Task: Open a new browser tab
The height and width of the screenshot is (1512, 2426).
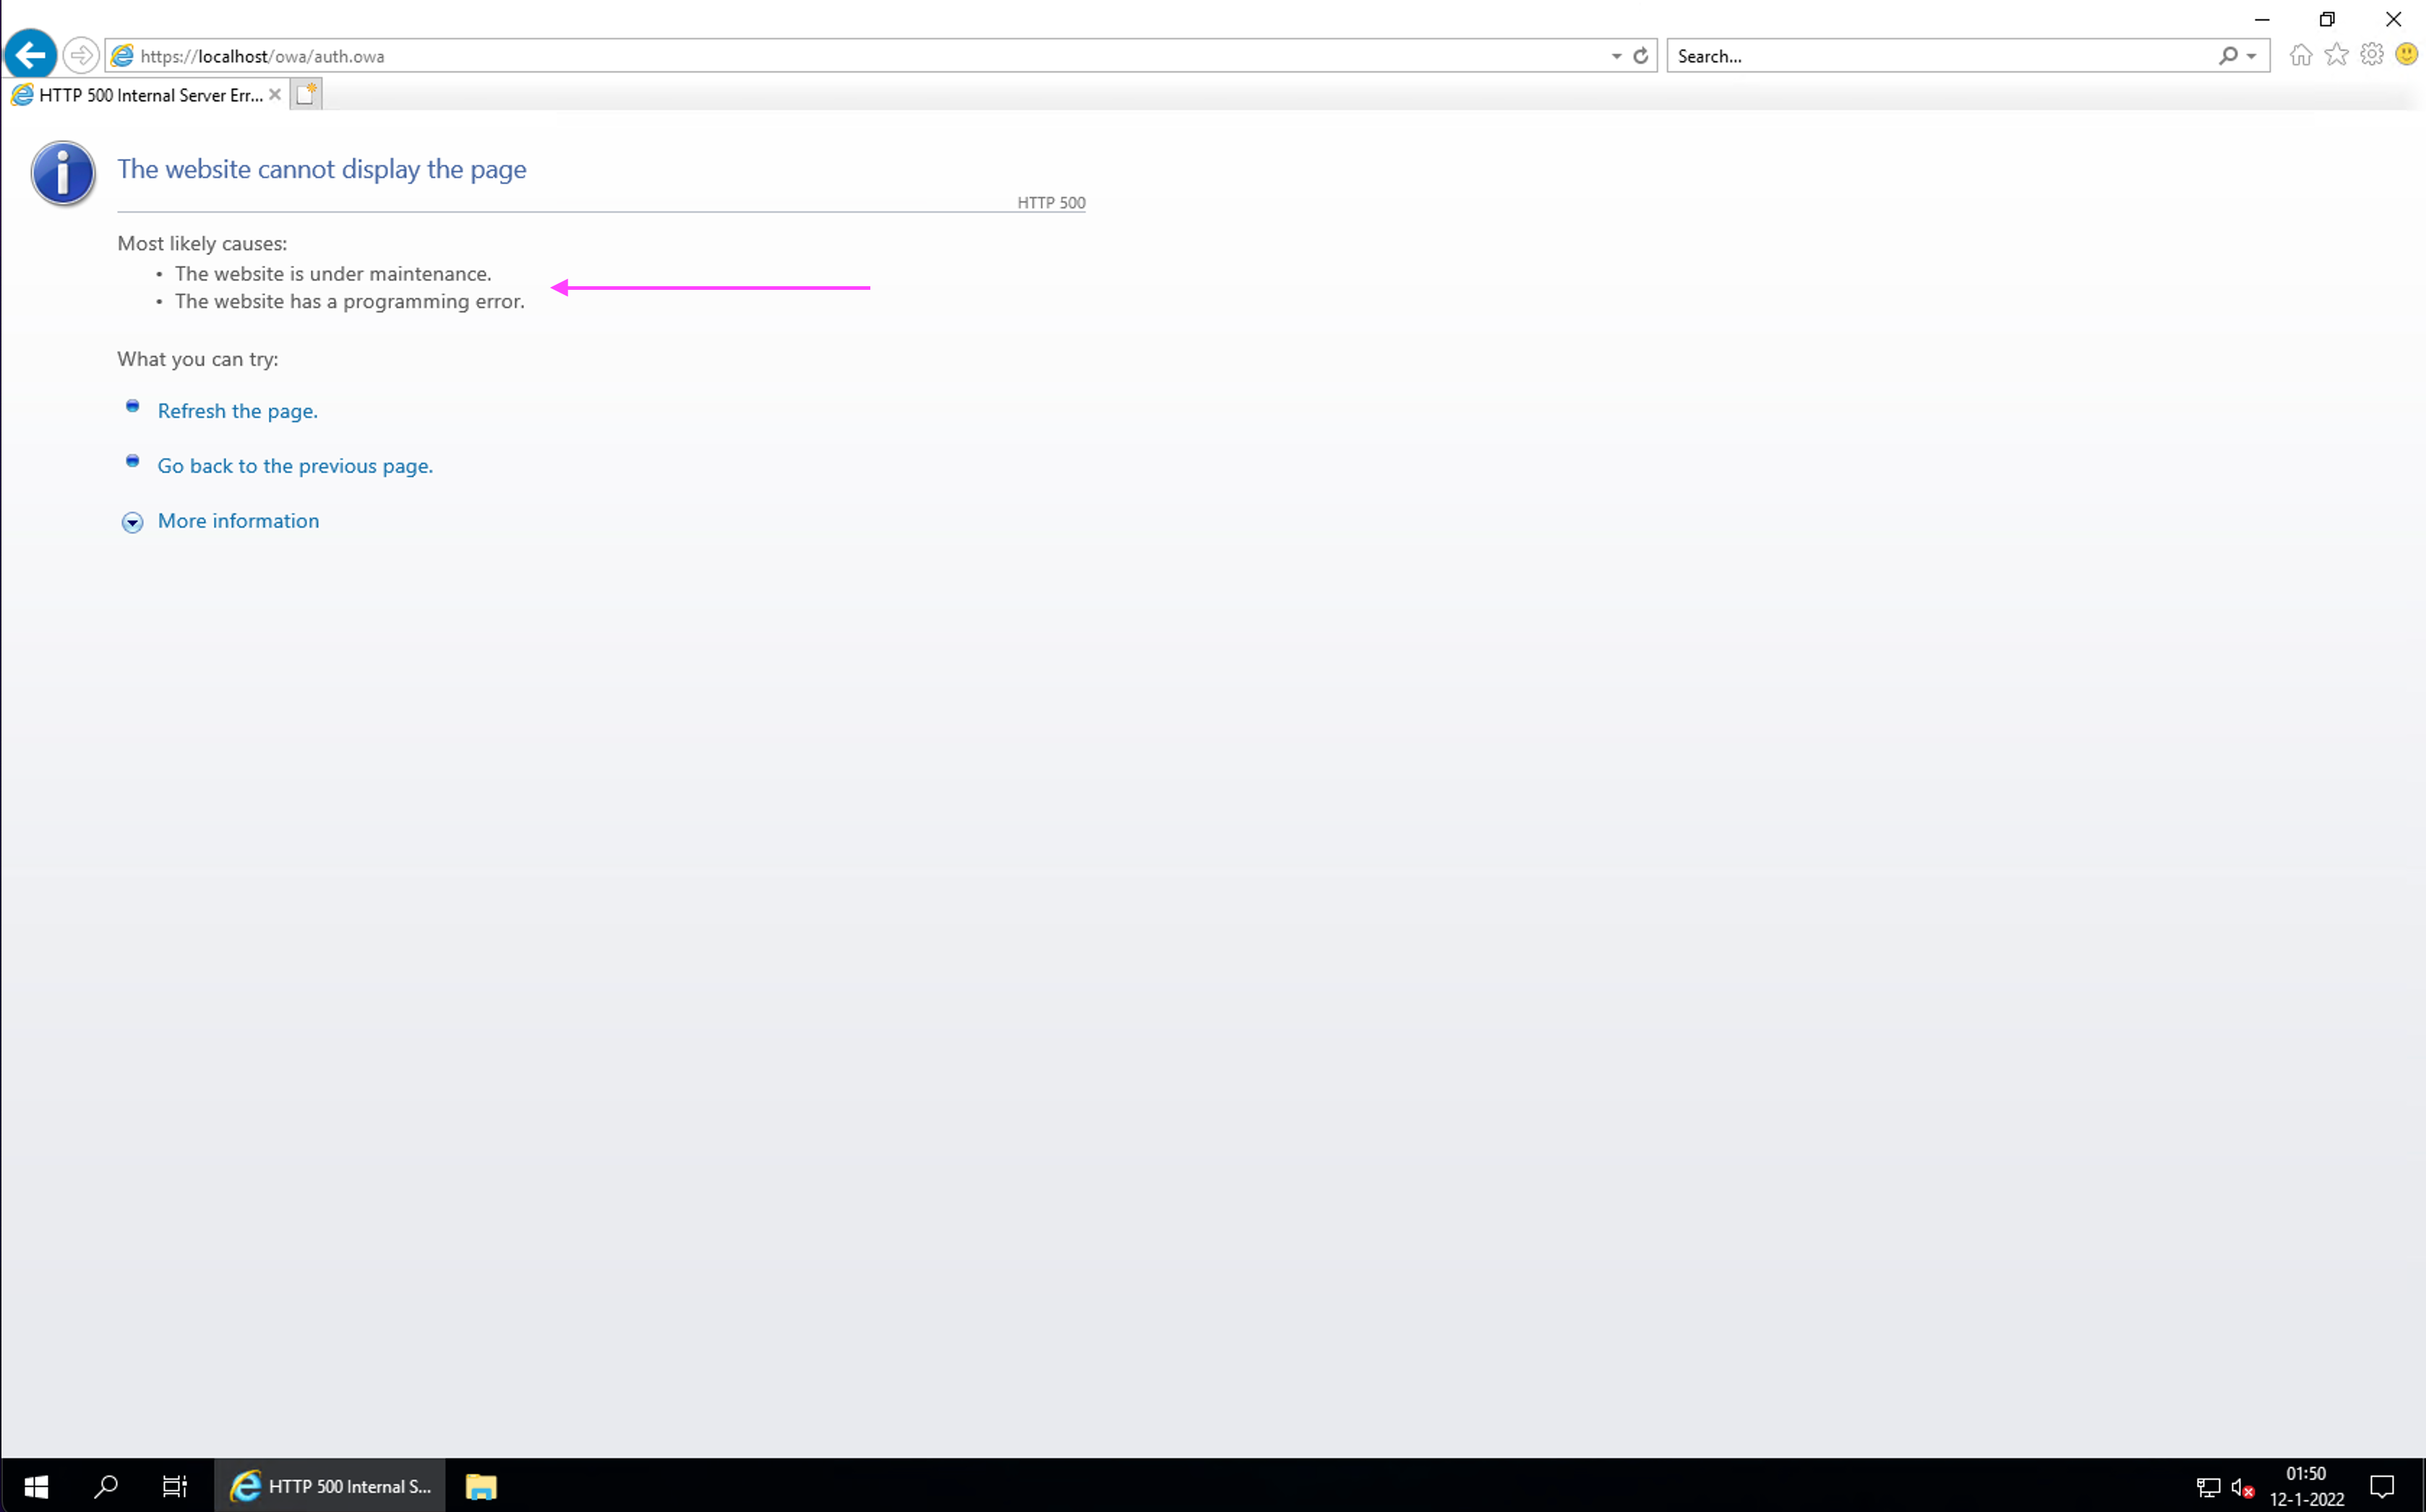Action: coord(307,93)
